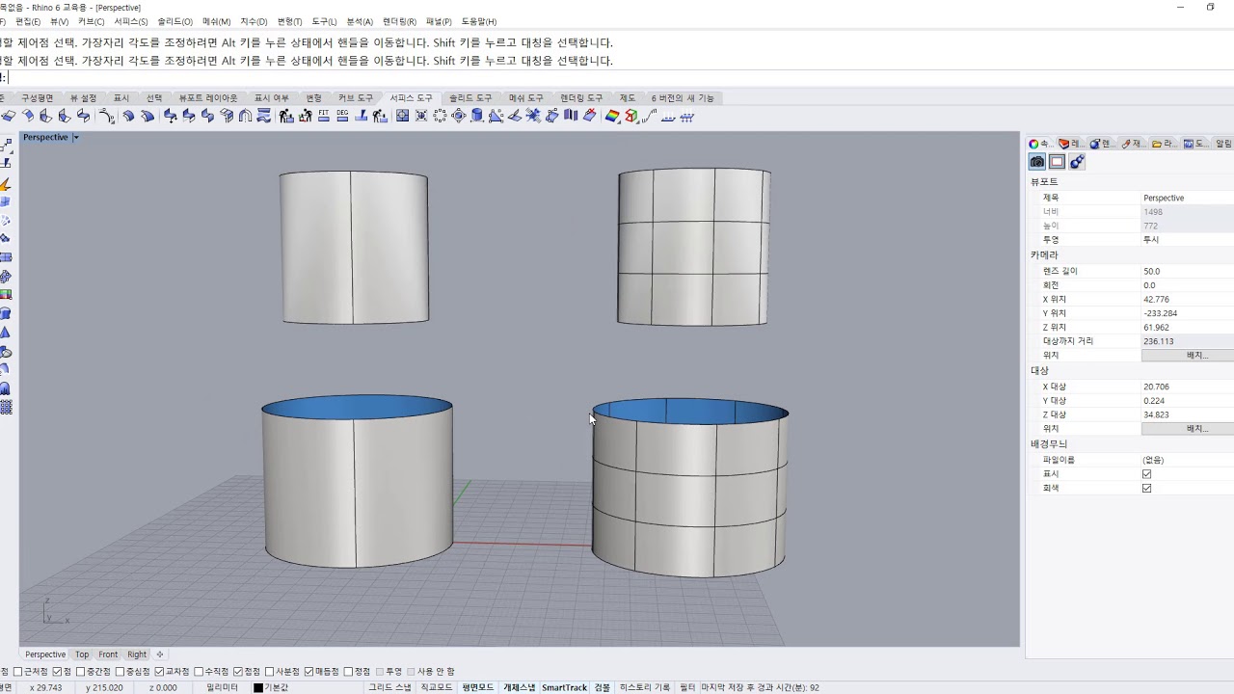Toggle 그리드 스냅 in status bar
1234x694 pixels.
pyautogui.click(x=389, y=688)
